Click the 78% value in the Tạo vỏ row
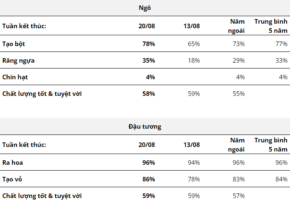Image resolution: width=290 pixels, height=203 pixels. pyautogui.click(x=194, y=179)
